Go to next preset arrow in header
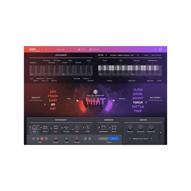 click(x=74, y=49)
